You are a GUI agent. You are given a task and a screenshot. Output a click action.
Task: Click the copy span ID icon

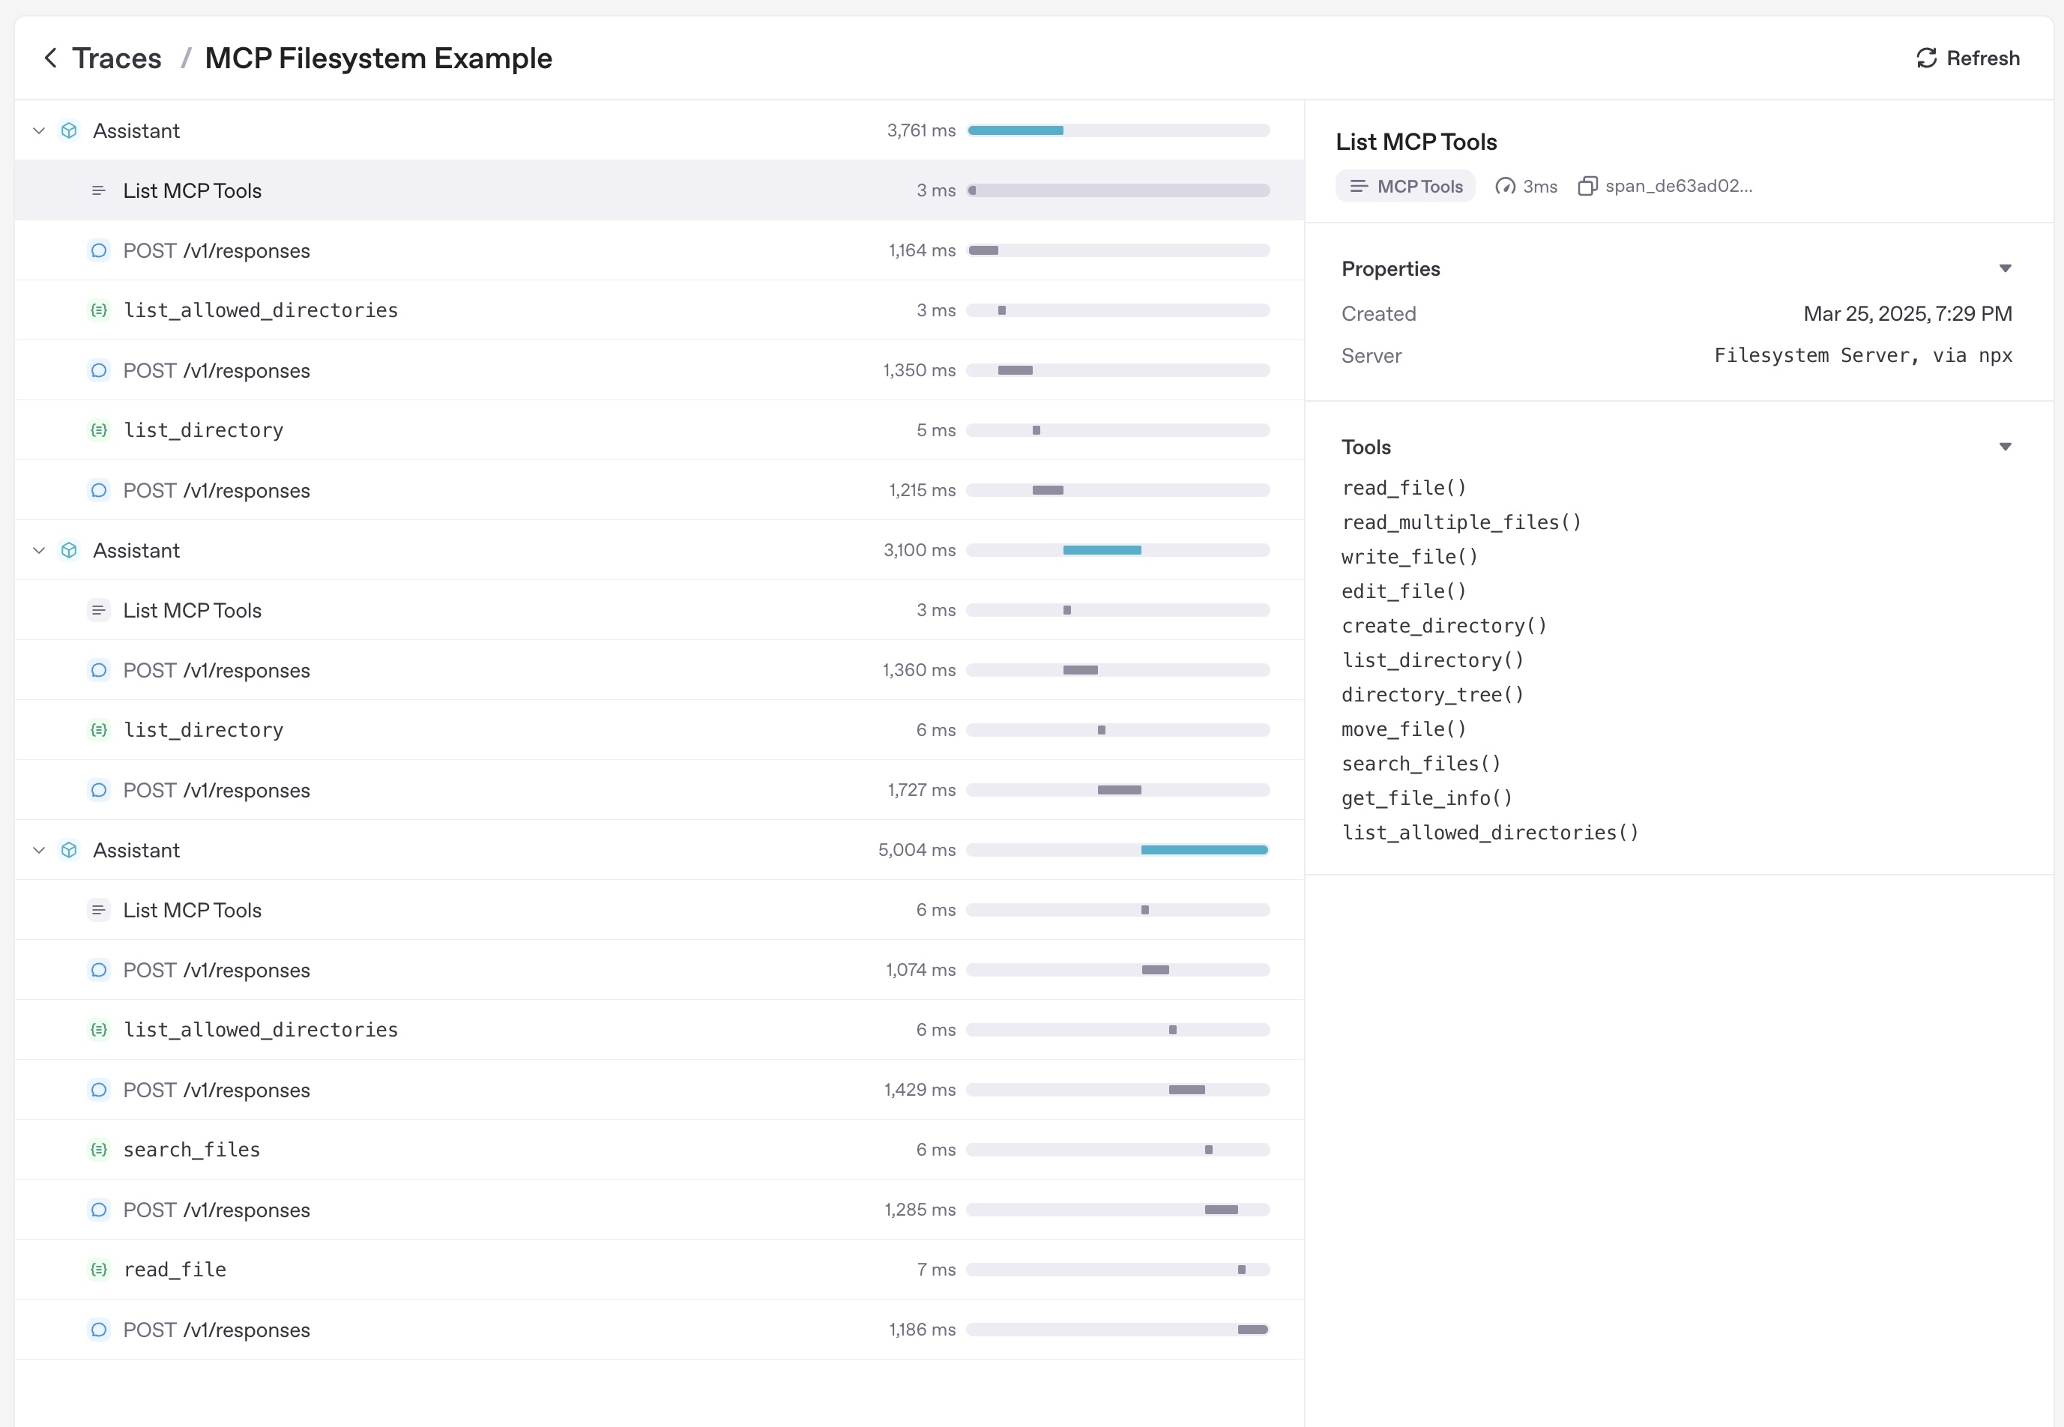pyautogui.click(x=1587, y=186)
